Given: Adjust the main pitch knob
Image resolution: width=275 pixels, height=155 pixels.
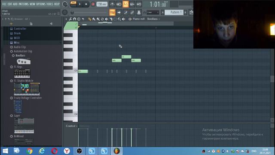Looking at the screenshot, I should tap(65, 12).
